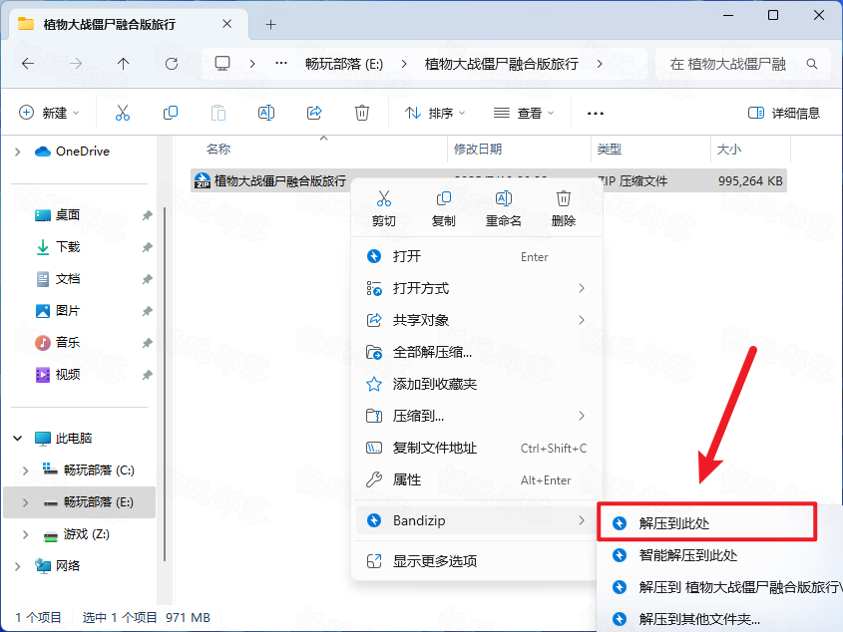
Task: Click the context menu 删除 icon
Action: pos(564,198)
